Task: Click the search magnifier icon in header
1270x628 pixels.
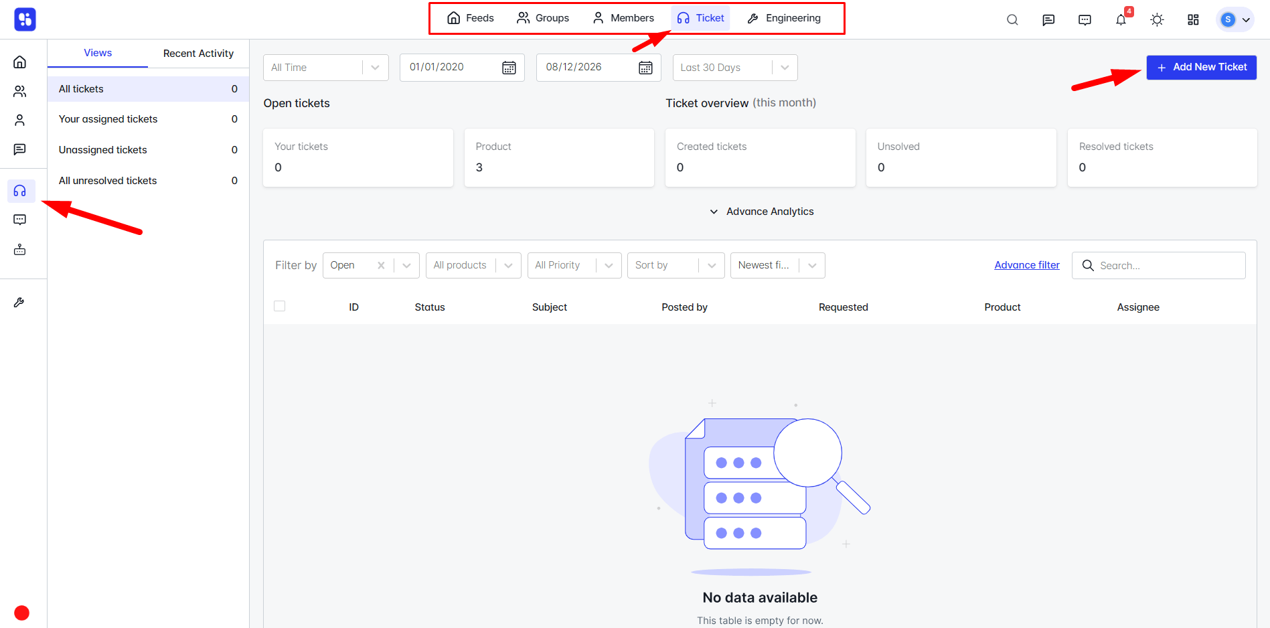Action: (1012, 19)
